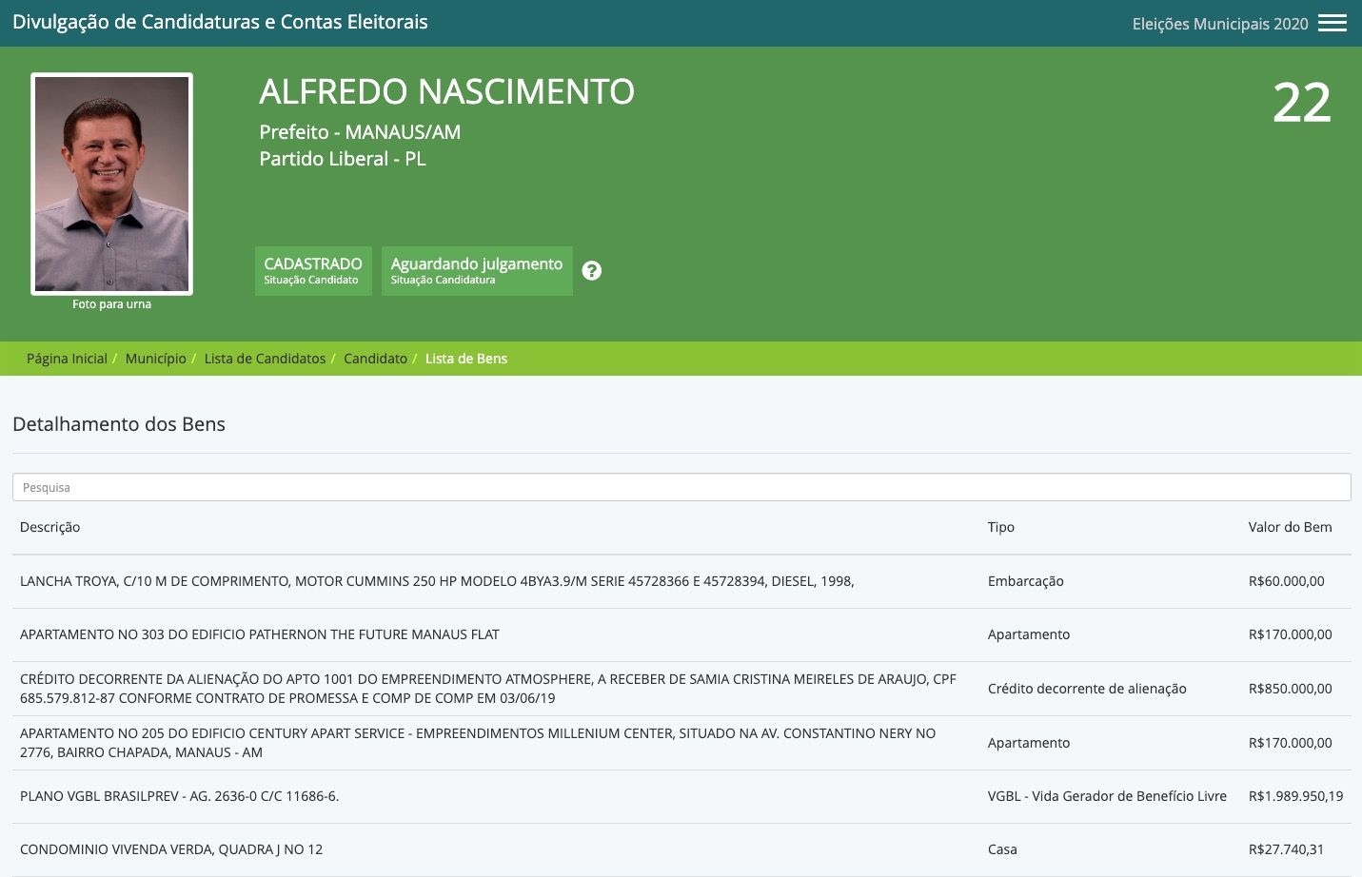This screenshot has height=877, width=1362.
Task: Click Eleições Municipais 2020 label
Action: click(x=1220, y=24)
